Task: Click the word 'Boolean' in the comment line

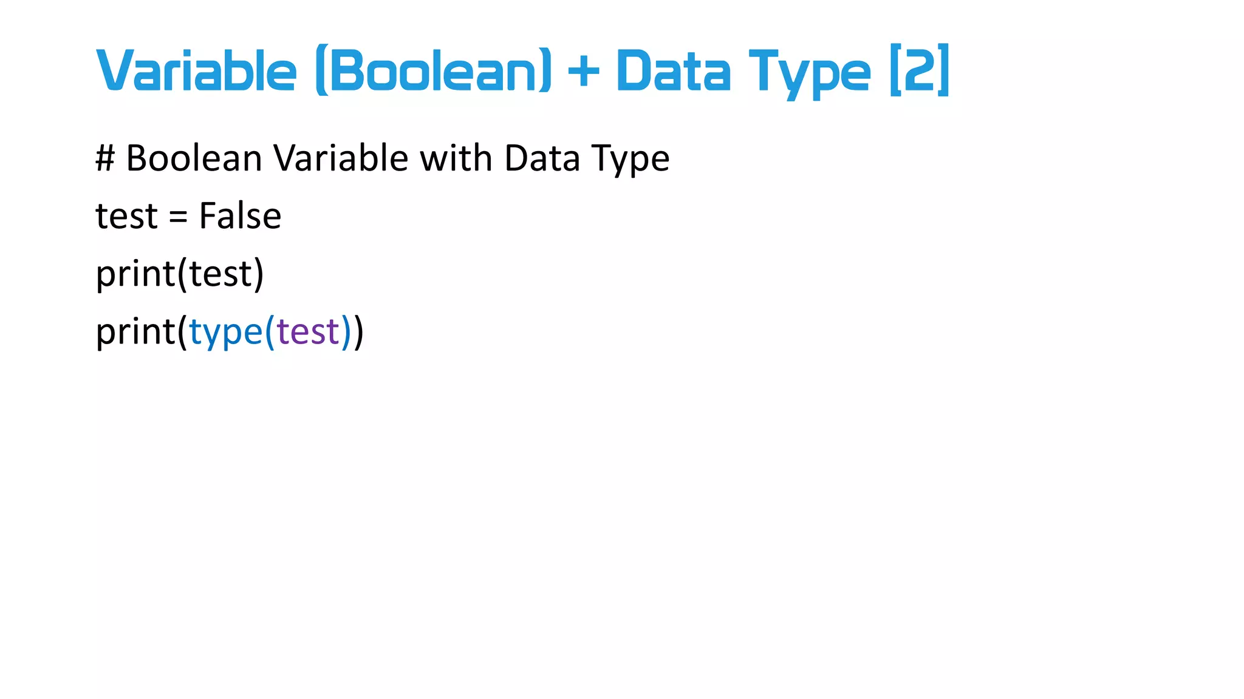Action: 194,158
